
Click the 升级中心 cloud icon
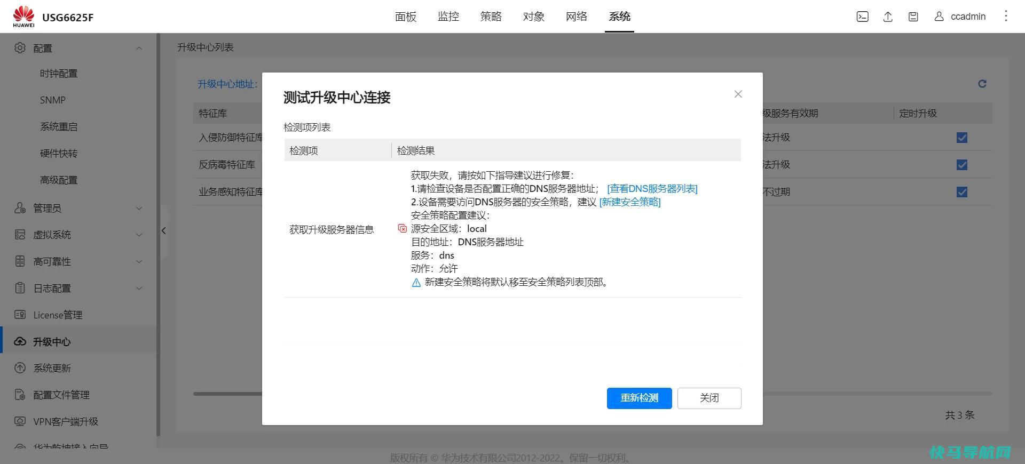click(20, 341)
